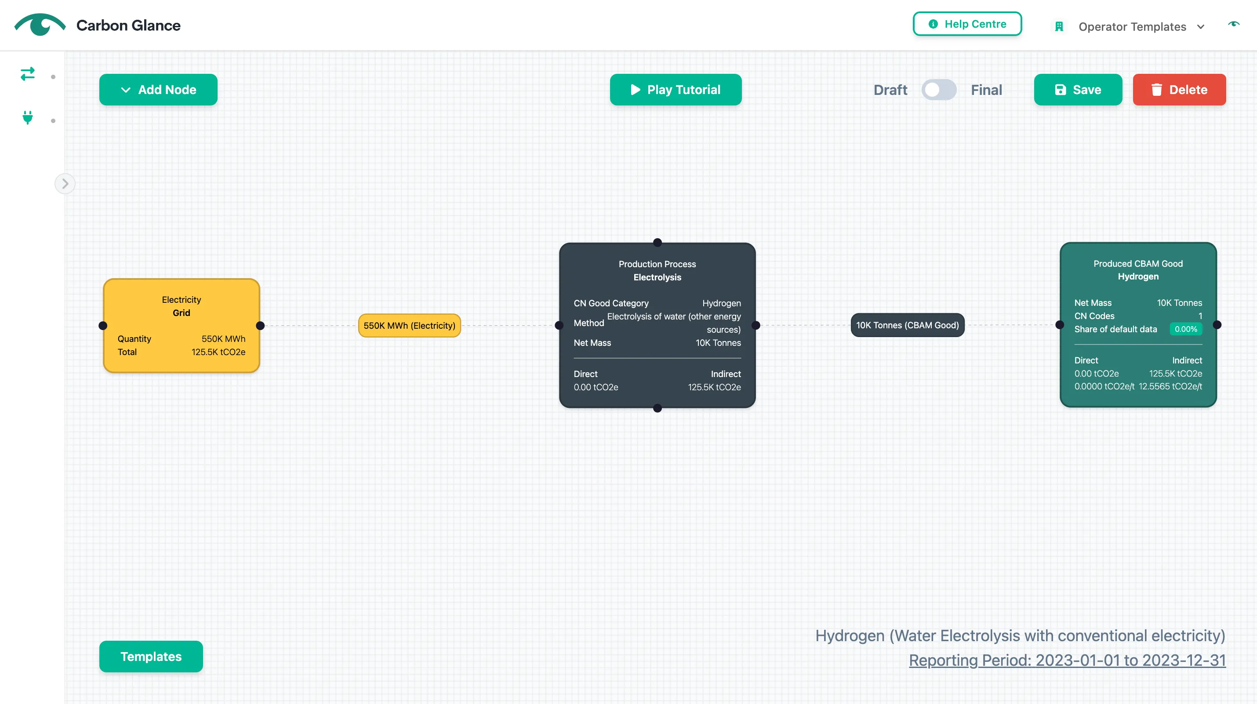Click the Electrolysis node's right connector handle
The width and height of the screenshot is (1257, 704).
(x=756, y=325)
